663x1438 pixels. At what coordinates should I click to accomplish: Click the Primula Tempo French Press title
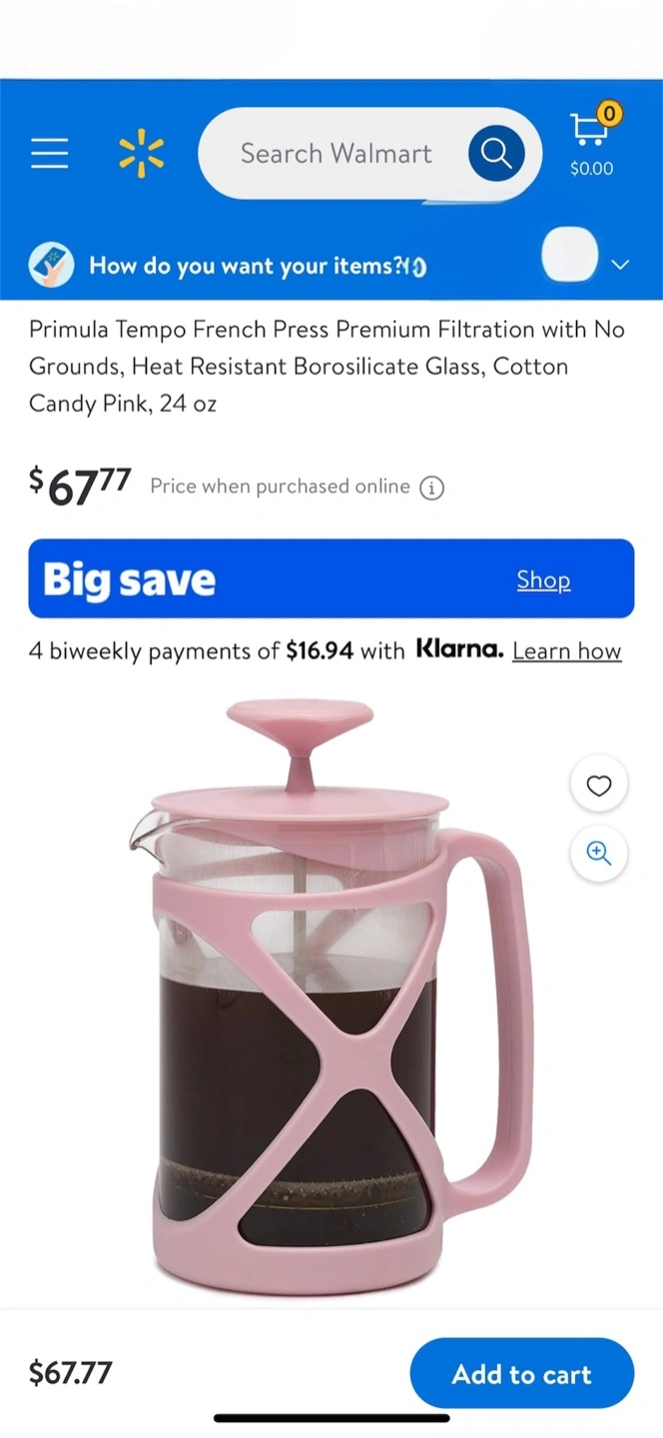(x=327, y=366)
